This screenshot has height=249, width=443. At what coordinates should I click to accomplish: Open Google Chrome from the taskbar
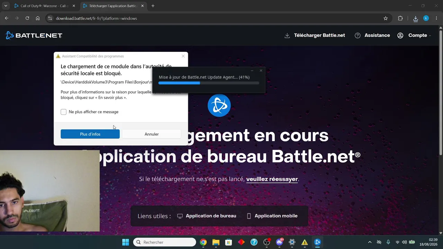coord(203,242)
